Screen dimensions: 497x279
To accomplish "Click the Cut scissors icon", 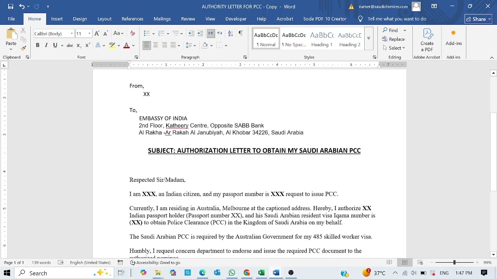I will click(23, 31).
